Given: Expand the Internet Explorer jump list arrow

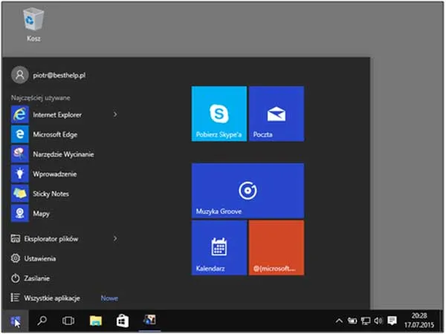Looking at the screenshot, I should (115, 114).
